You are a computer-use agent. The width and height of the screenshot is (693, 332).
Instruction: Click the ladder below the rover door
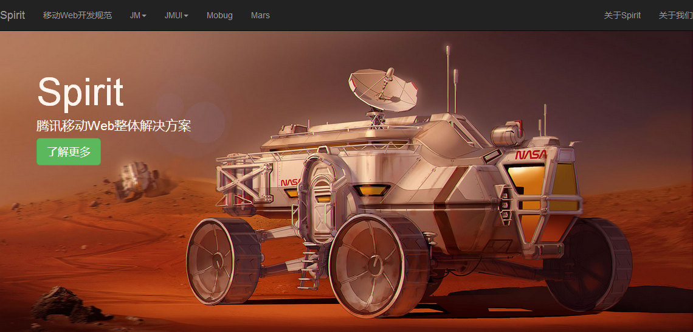click(308, 268)
